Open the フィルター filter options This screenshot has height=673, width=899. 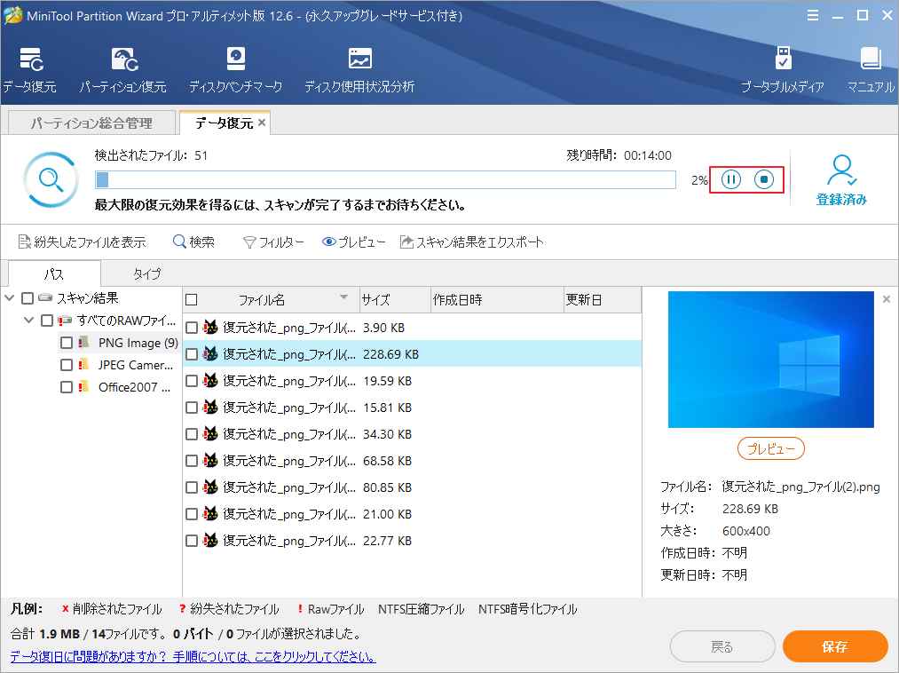pyautogui.click(x=273, y=242)
